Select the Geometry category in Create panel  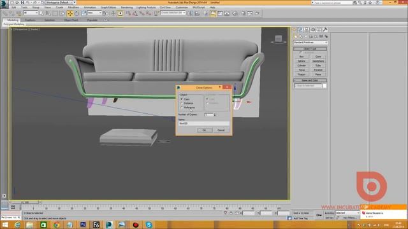(296, 37)
